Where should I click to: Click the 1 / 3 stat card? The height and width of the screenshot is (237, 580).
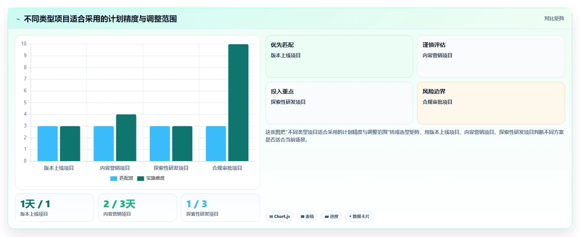click(220, 208)
